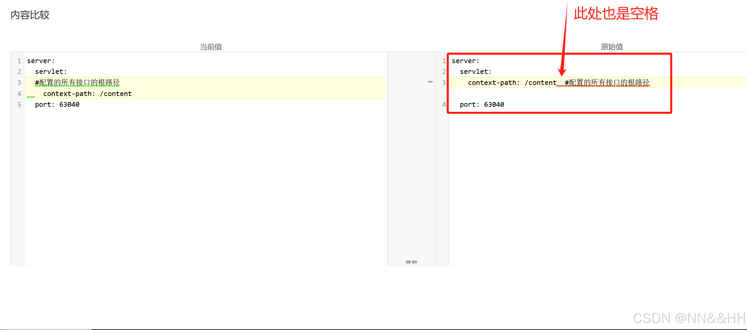Click the 原始值 column header
The width and height of the screenshot is (747, 330).
point(612,47)
